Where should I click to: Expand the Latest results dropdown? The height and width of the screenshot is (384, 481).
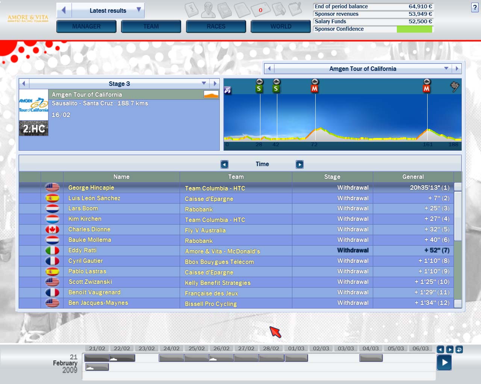point(139,10)
